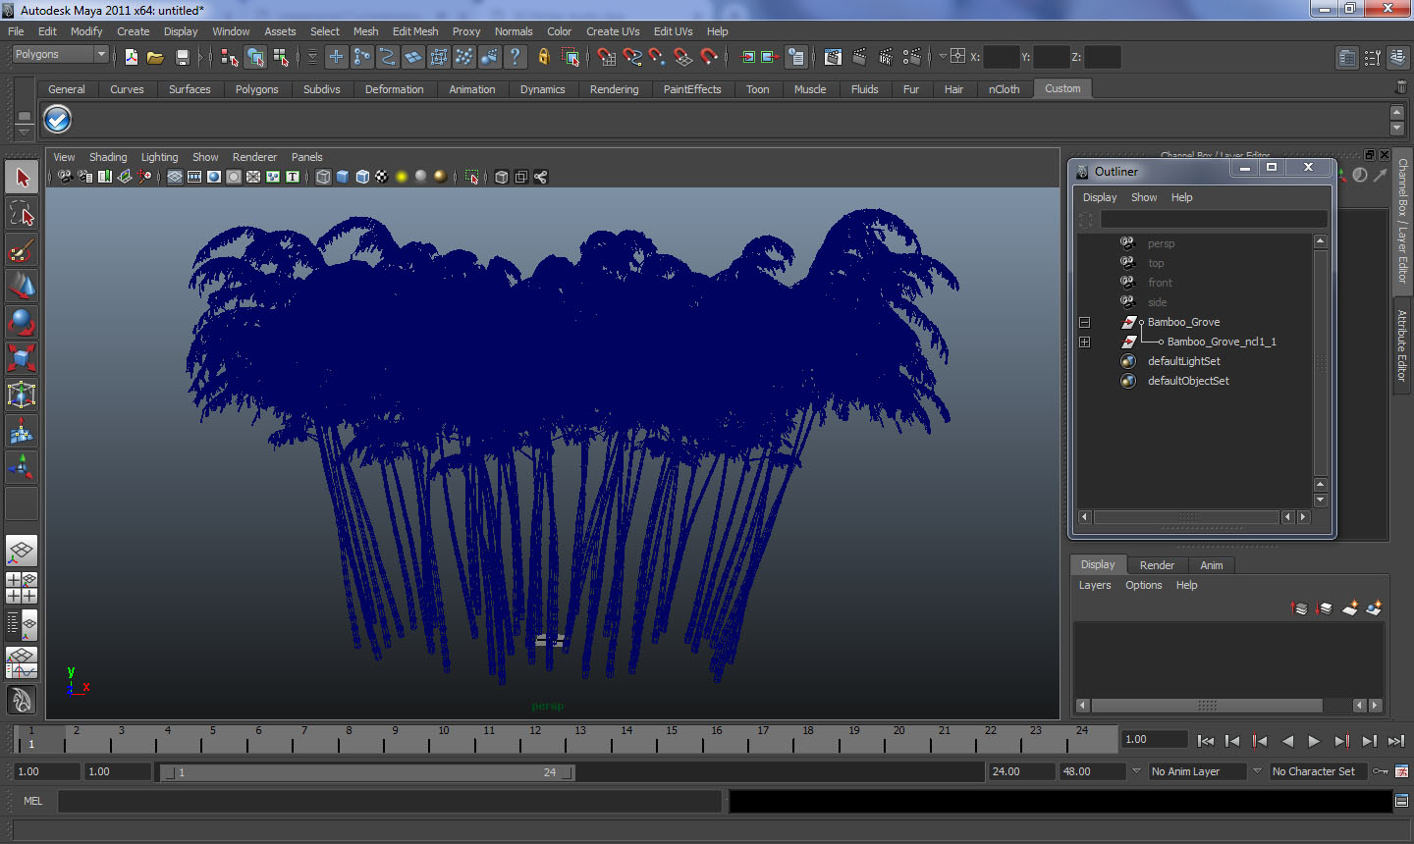Screen dimensions: 1414x844
Task: Enable snap to grids magnet icon
Action: [607, 57]
